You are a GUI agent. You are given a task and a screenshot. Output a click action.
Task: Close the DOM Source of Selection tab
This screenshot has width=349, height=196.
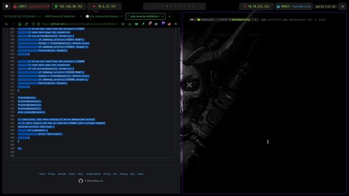81,16
